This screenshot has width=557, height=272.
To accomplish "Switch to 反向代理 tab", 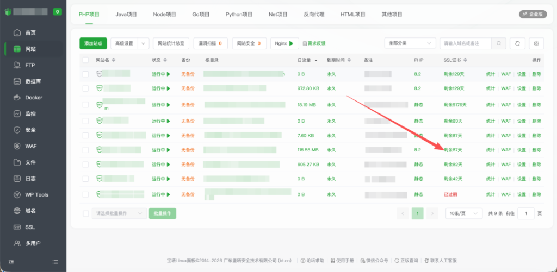I will [314, 15].
